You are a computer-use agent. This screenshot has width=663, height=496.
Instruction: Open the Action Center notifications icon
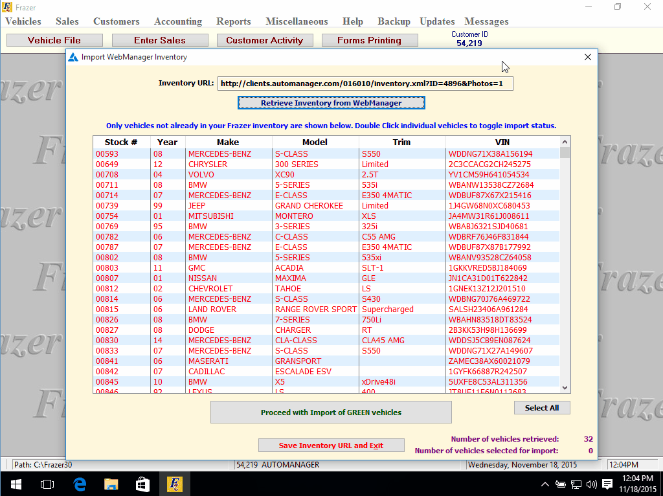[x=607, y=484]
